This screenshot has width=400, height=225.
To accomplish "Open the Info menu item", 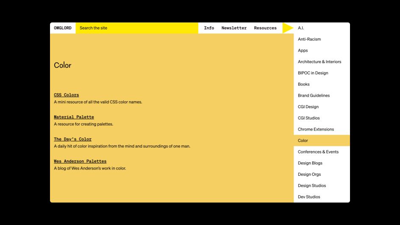I will click(x=209, y=28).
